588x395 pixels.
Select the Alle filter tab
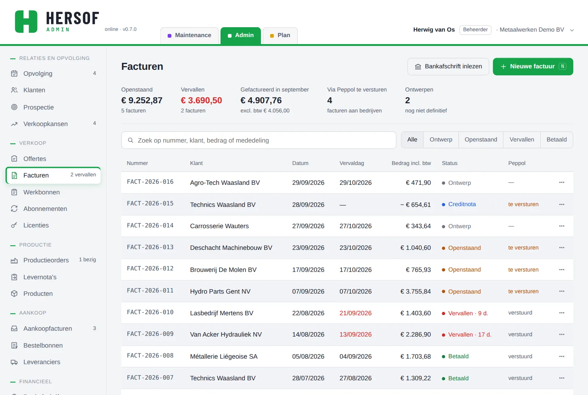click(x=412, y=140)
